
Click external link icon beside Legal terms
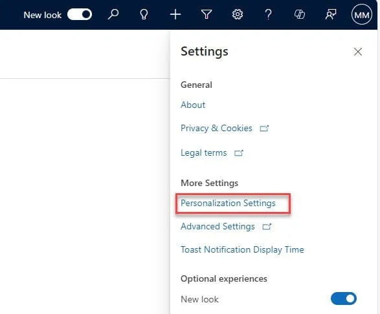(x=239, y=153)
